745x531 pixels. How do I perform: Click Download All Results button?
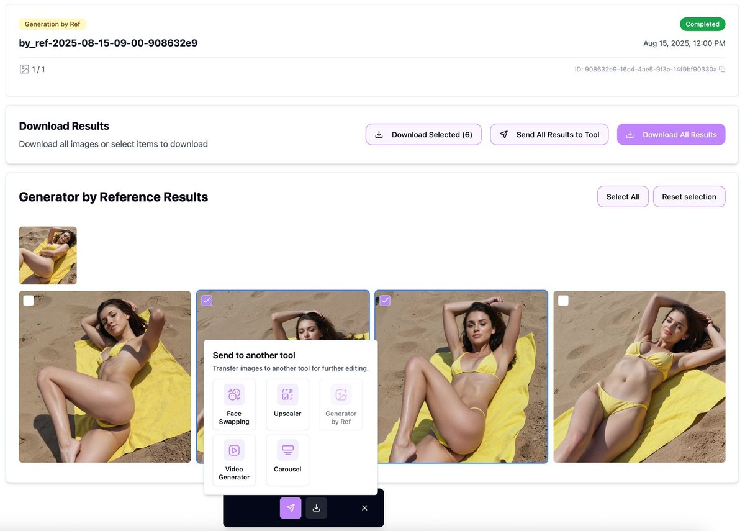(x=670, y=135)
